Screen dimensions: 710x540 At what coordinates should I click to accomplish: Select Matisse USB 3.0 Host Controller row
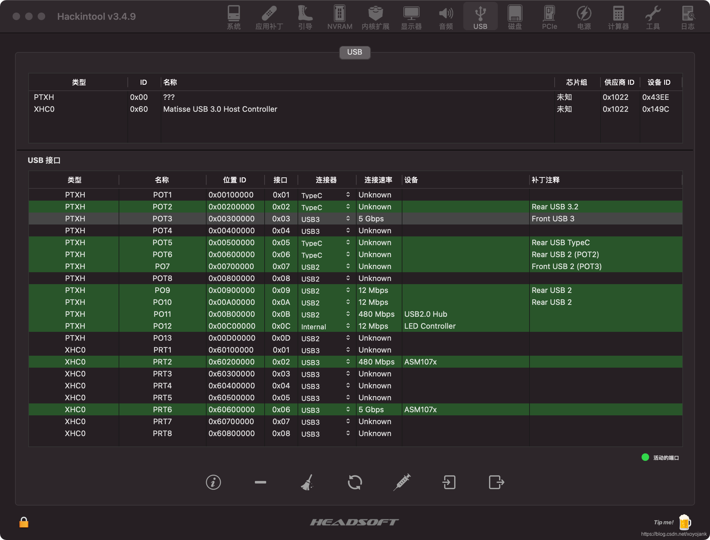[x=355, y=109]
